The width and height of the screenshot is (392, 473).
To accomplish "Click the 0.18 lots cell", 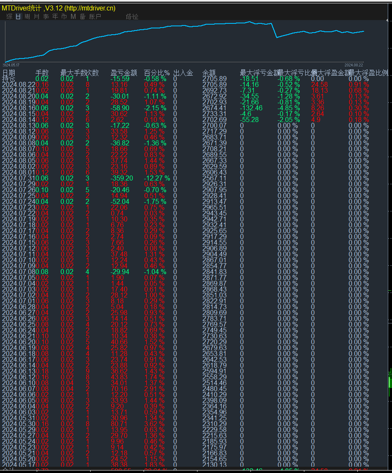I will [x=42, y=371].
